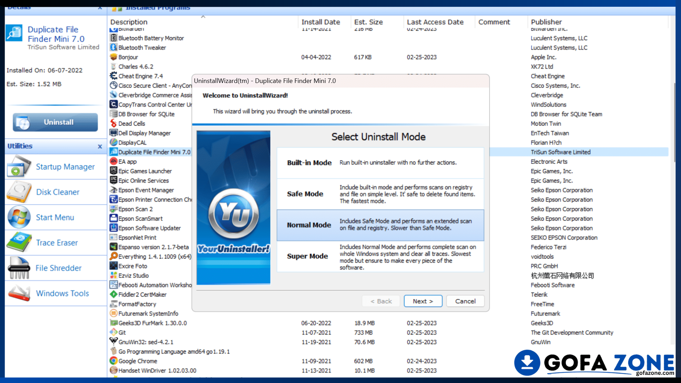This screenshot has height=383, width=681.
Task: Click the program list vertical scrollbar
Action: point(674,122)
